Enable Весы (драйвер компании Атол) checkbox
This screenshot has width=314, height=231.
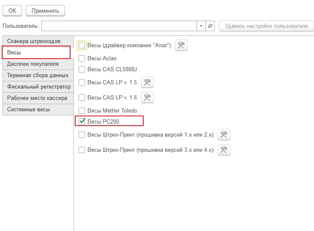coord(82,46)
